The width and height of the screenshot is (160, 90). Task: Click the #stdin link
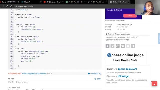click(x=24, y=74)
